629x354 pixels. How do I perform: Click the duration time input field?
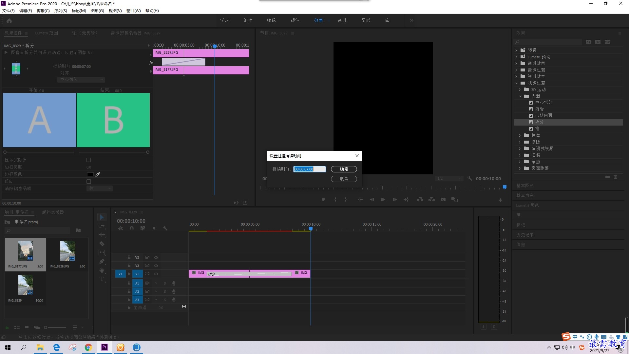310,169
